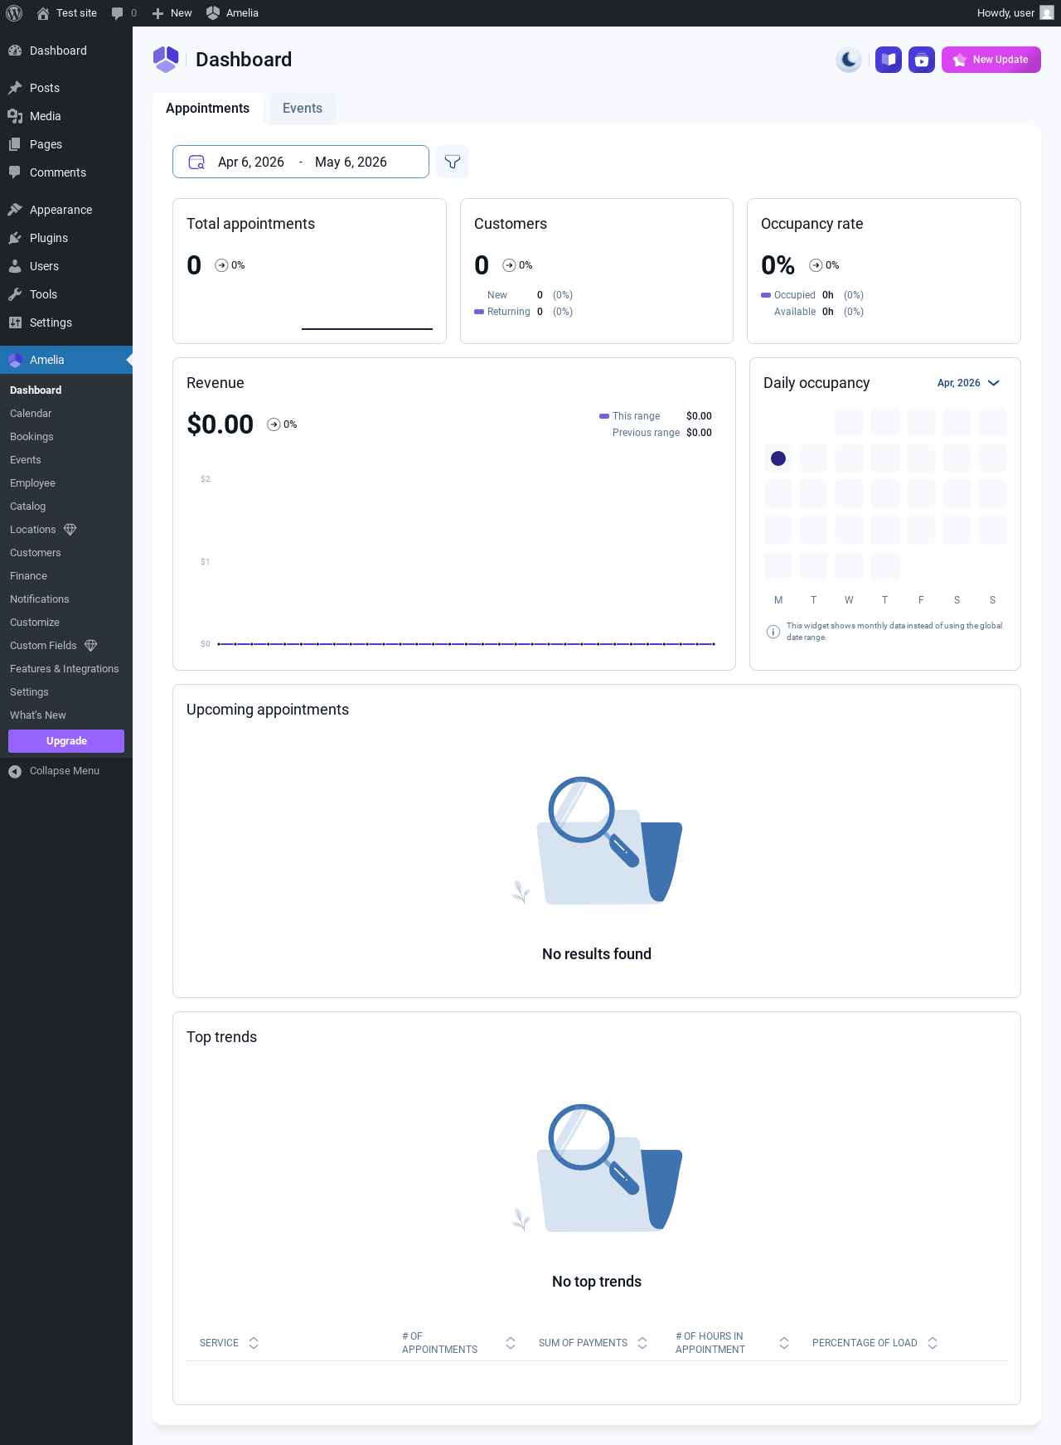The image size is (1061, 1445).
Task: Open the video tutorials icon
Action: (922, 60)
